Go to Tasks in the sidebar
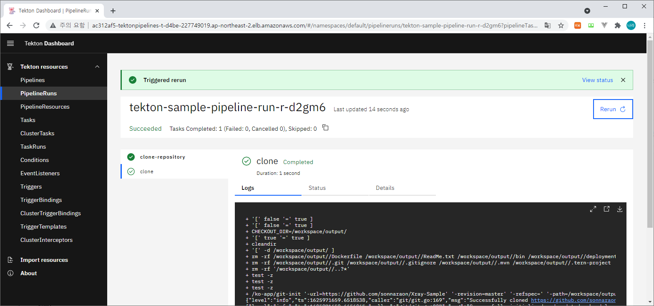Viewport: 654px width, 306px height. 53,120
